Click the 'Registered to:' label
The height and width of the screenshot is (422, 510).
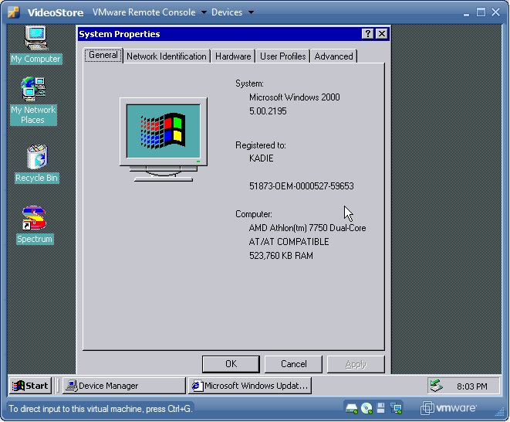[x=261, y=145]
